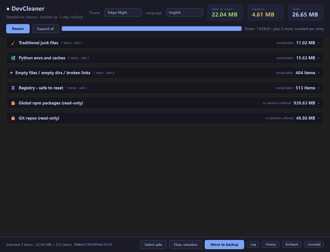The width and height of the screenshot is (330, 252).
Task: Click the Uninstall button
Action: point(314,244)
